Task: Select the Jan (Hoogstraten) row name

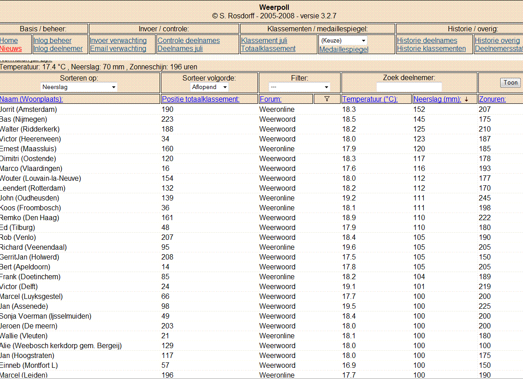Action: [x=27, y=356]
